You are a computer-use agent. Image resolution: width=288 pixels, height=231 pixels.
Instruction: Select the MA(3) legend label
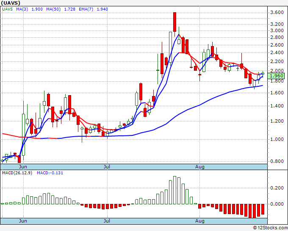pyautogui.click(x=22, y=9)
